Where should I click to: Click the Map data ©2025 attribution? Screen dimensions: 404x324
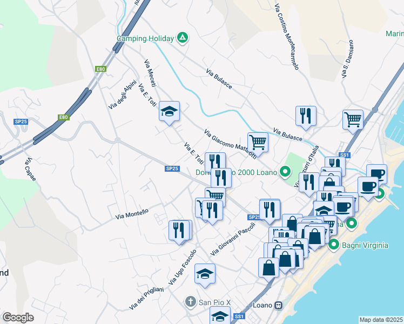click(381, 320)
